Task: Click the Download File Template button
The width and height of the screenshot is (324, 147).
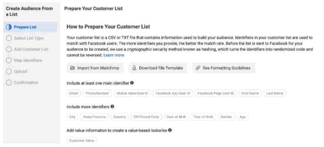Action: tap(158, 68)
